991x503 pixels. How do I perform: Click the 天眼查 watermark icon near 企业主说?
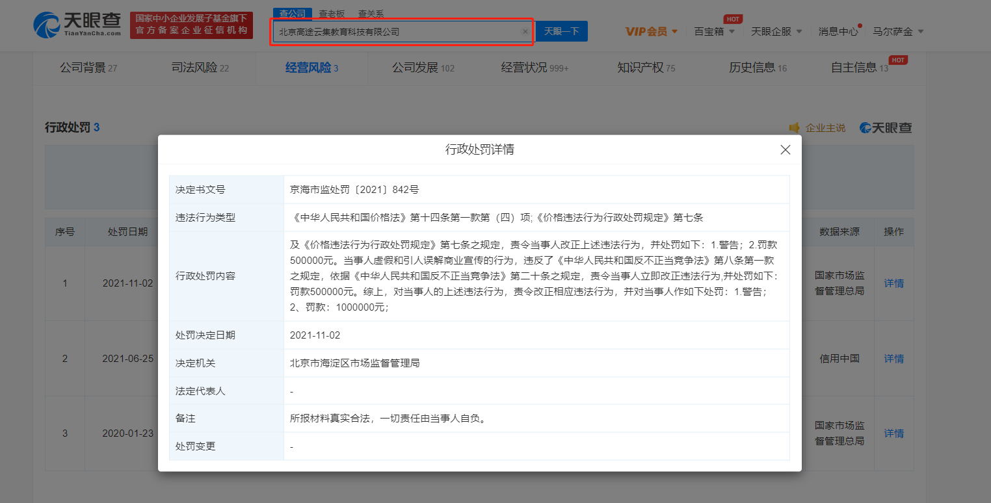(x=865, y=127)
